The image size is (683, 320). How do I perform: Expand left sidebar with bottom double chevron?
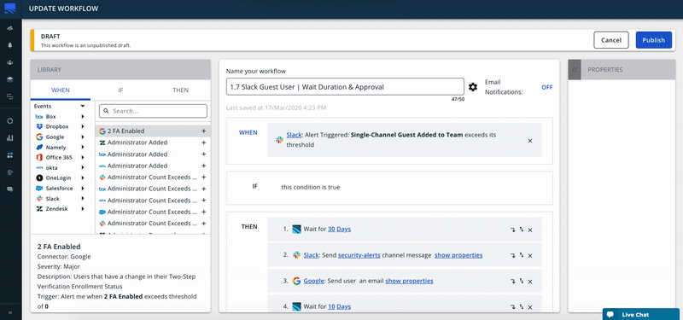(x=10, y=312)
